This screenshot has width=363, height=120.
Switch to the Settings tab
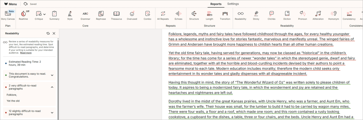233,4
